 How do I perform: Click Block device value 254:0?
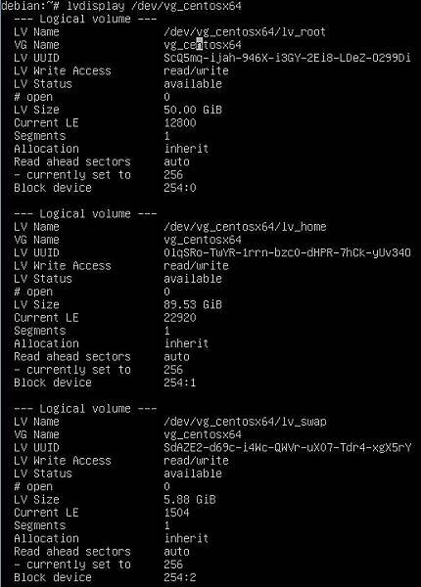180,188
